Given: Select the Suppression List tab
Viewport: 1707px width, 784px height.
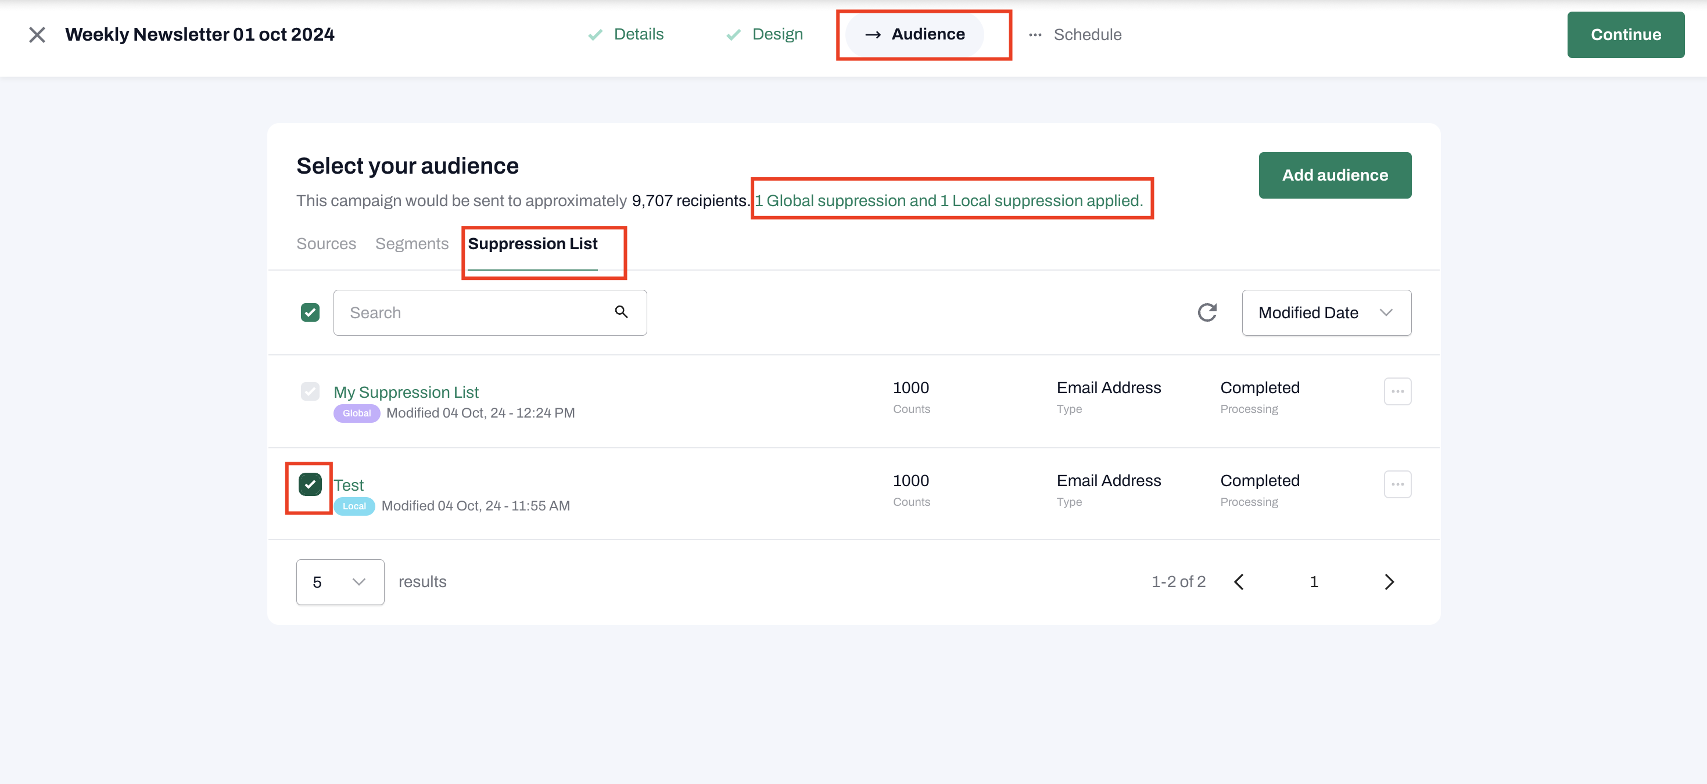Looking at the screenshot, I should 533,244.
